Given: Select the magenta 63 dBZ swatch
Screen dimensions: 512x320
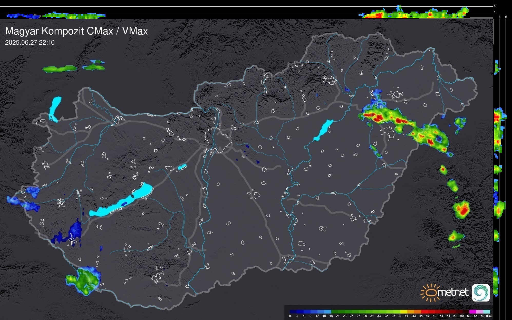Looking at the screenshot, I should click(472, 312).
